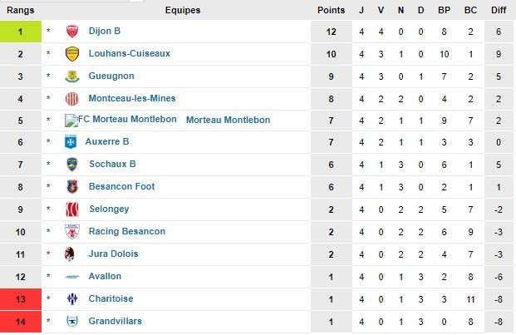Screen dimensions: 516x335
Task: Click the Dijon B club logo
Action: coord(72,32)
